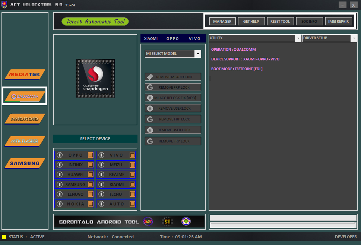Toggle the OPPO device power circle

point(60,155)
